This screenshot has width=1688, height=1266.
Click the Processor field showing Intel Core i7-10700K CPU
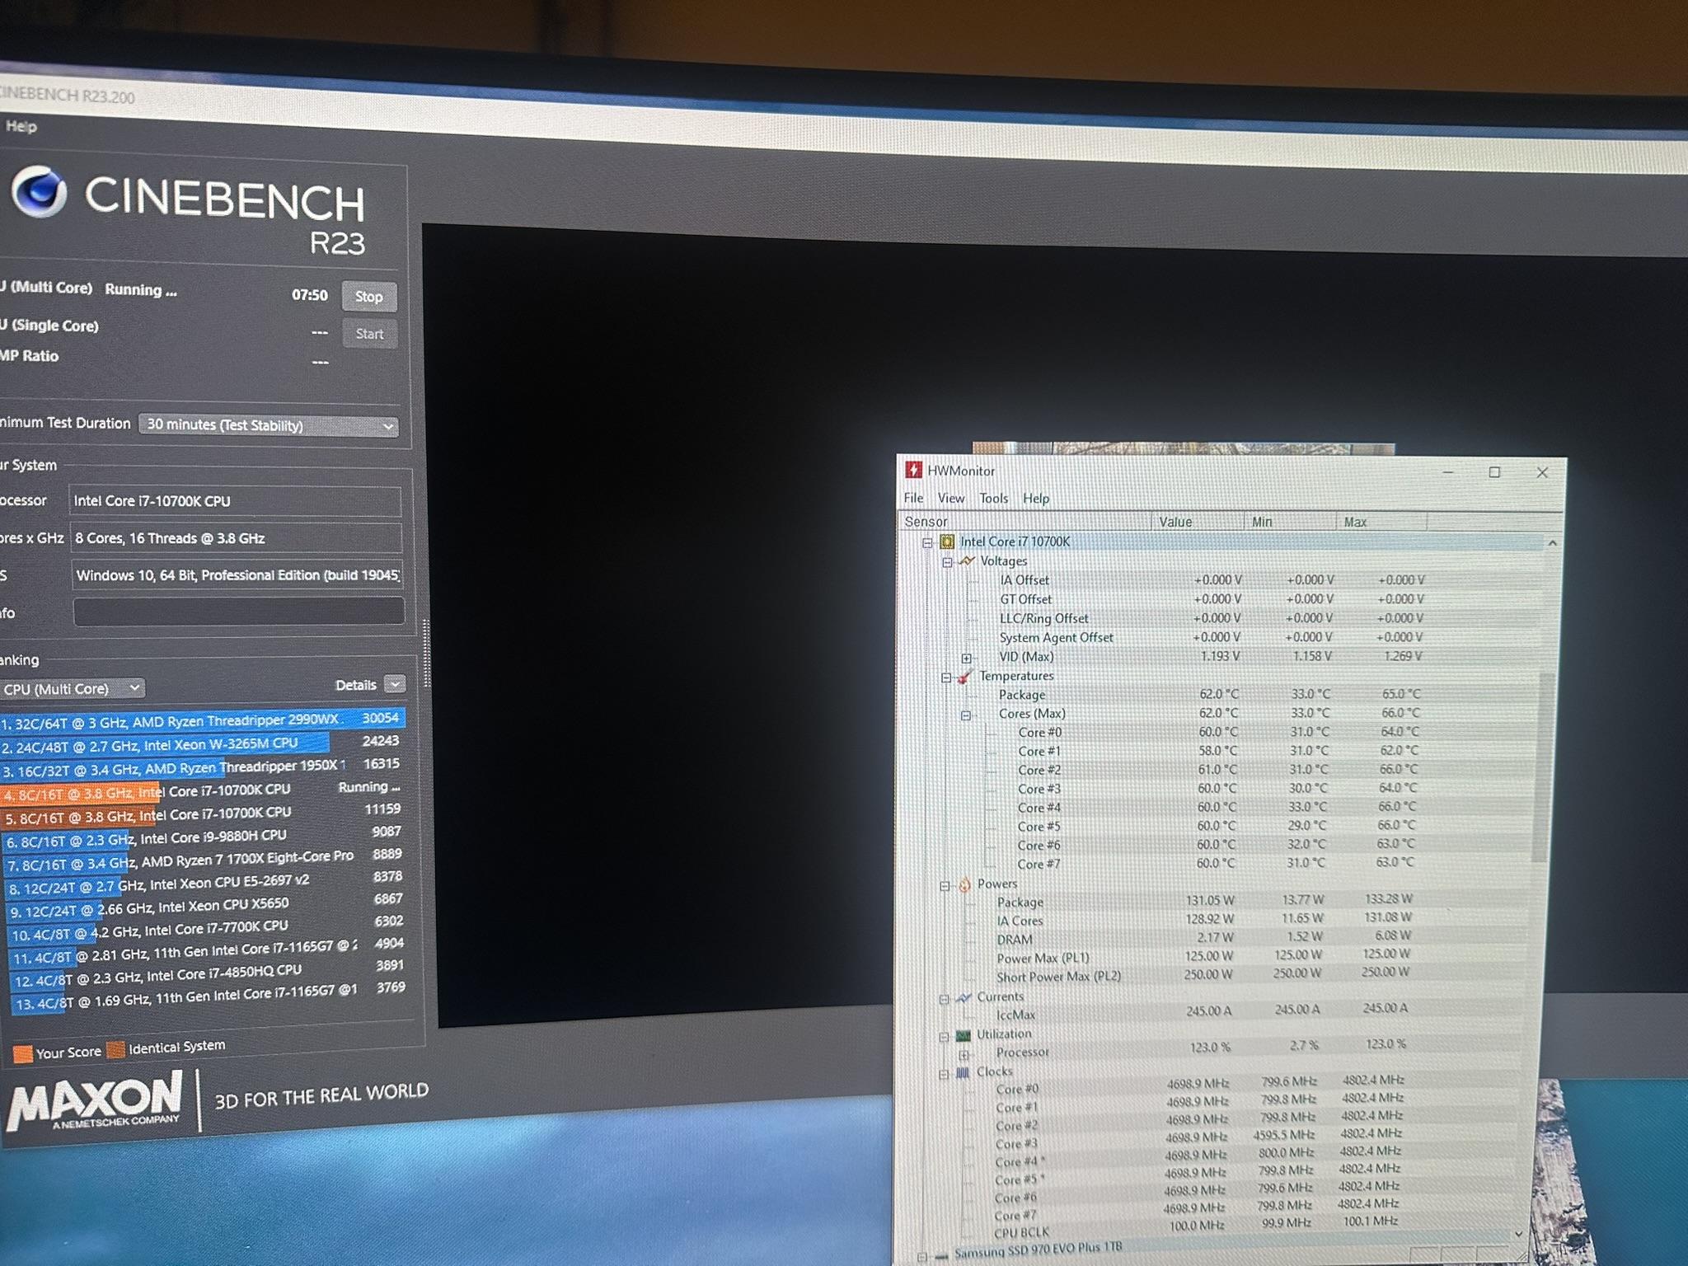(x=235, y=501)
